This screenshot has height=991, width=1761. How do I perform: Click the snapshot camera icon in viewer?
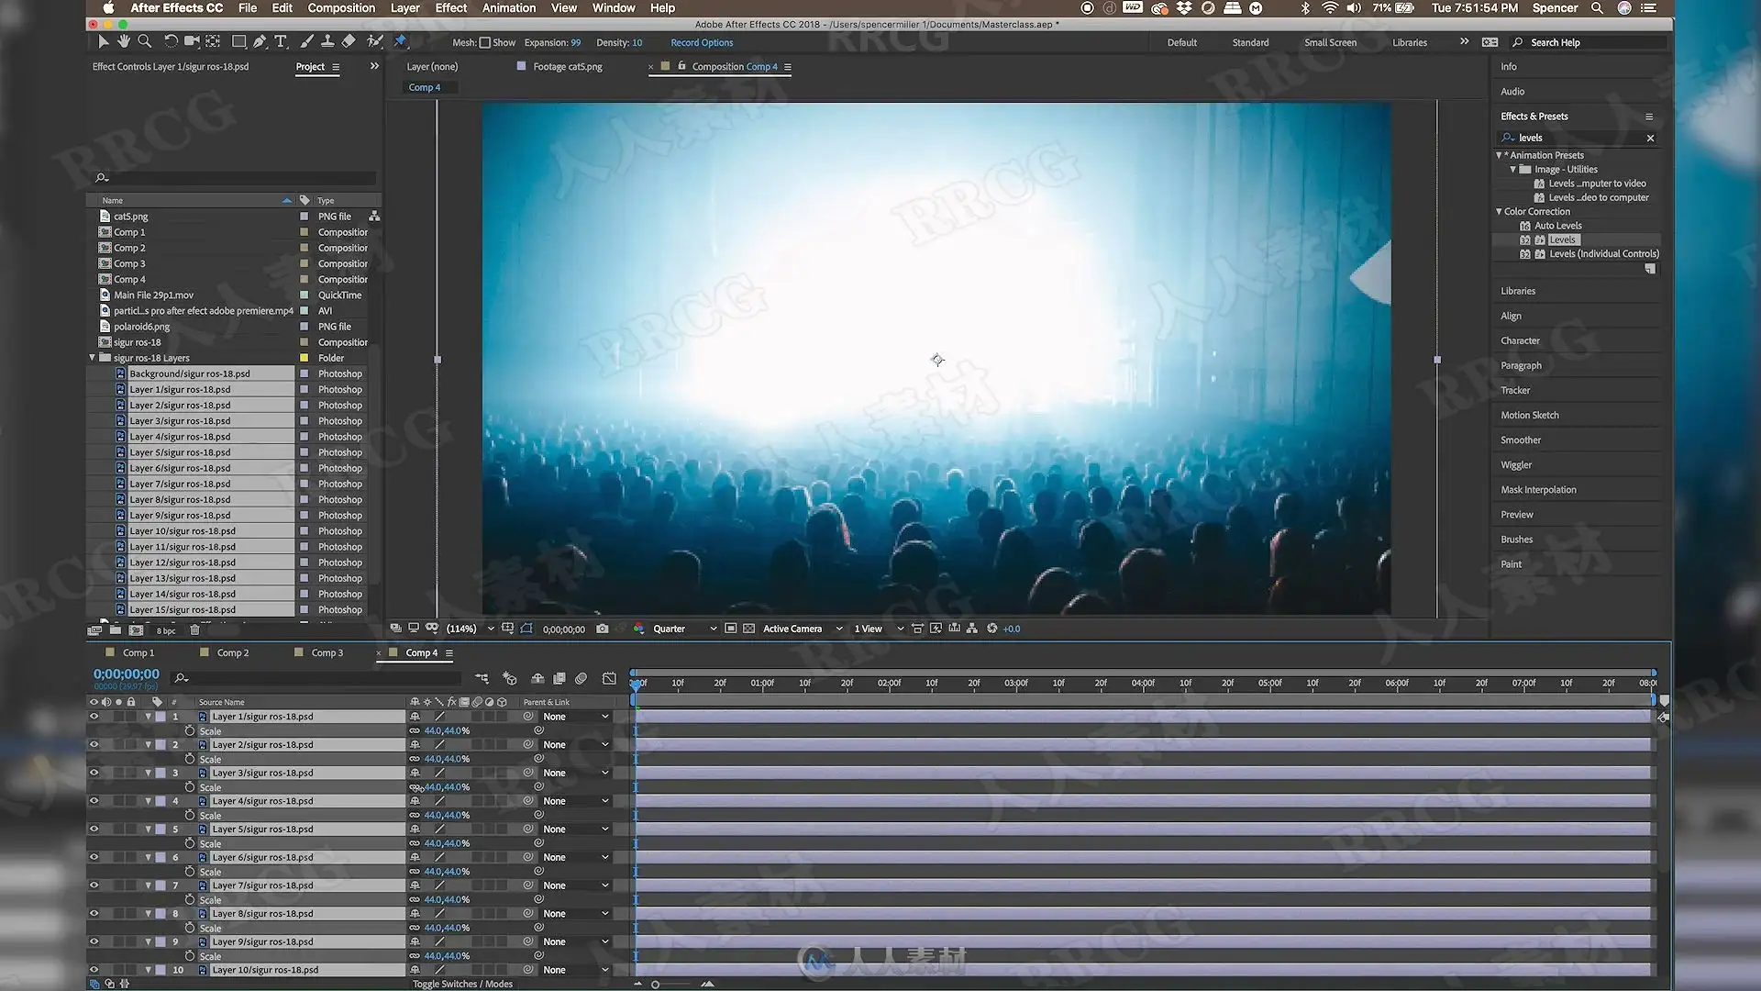[602, 629]
